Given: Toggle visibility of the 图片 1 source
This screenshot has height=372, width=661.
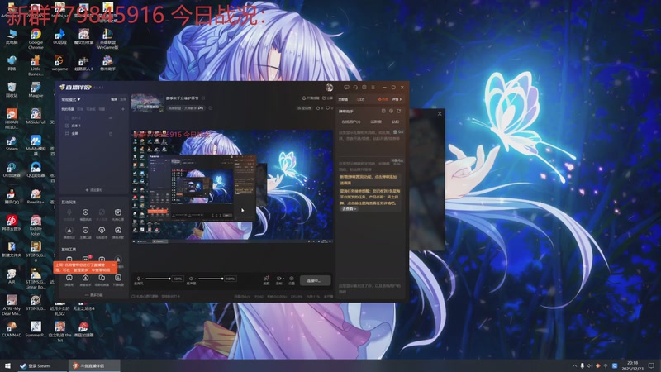Looking at the screenshot, I should 111,118.
